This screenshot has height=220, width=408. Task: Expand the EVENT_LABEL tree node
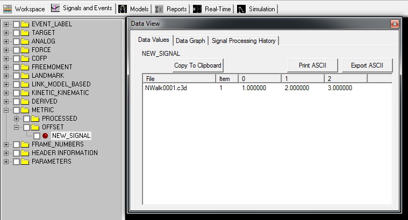6,25
